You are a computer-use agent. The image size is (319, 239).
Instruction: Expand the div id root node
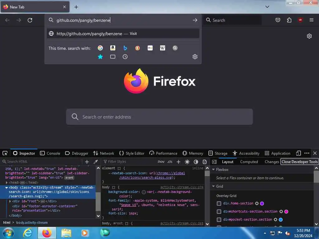10,201
